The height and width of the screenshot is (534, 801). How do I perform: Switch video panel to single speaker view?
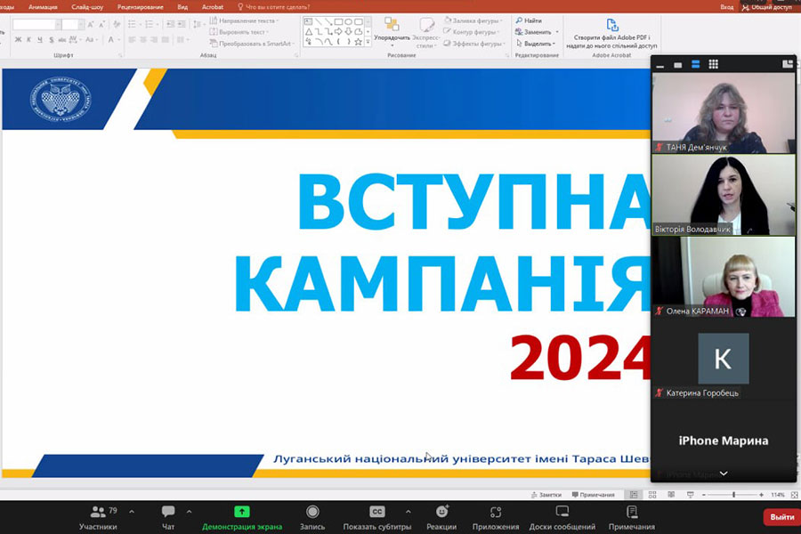678,65
